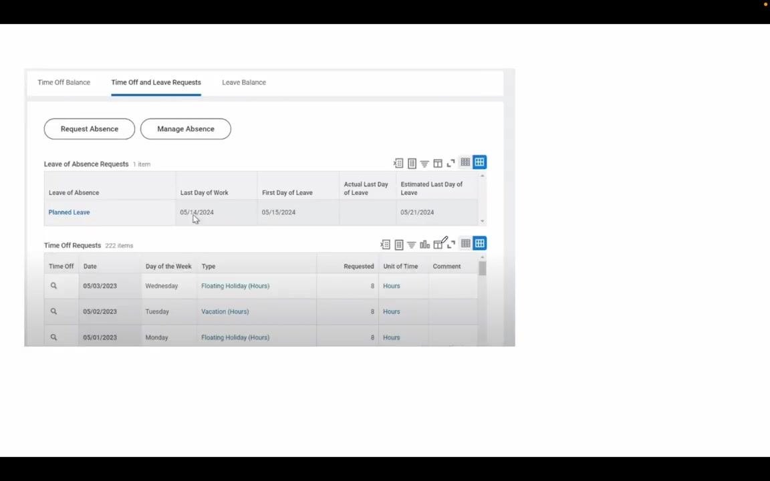This screenshot has width=770, height=481.
Task: Click the Manage Absence button
Action: click(x=186, y=129)
